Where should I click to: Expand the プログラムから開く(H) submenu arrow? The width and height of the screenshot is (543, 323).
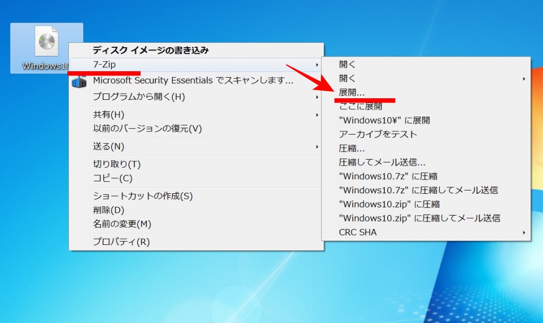[318, 96]
